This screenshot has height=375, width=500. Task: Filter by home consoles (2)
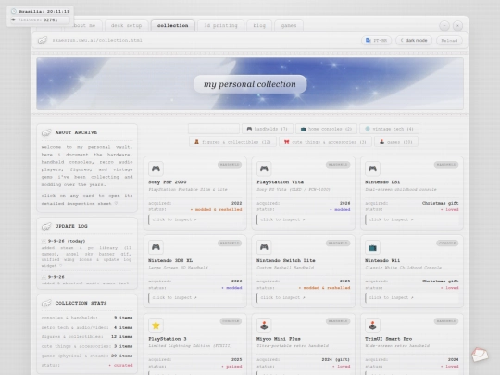(x=326, y=129)
